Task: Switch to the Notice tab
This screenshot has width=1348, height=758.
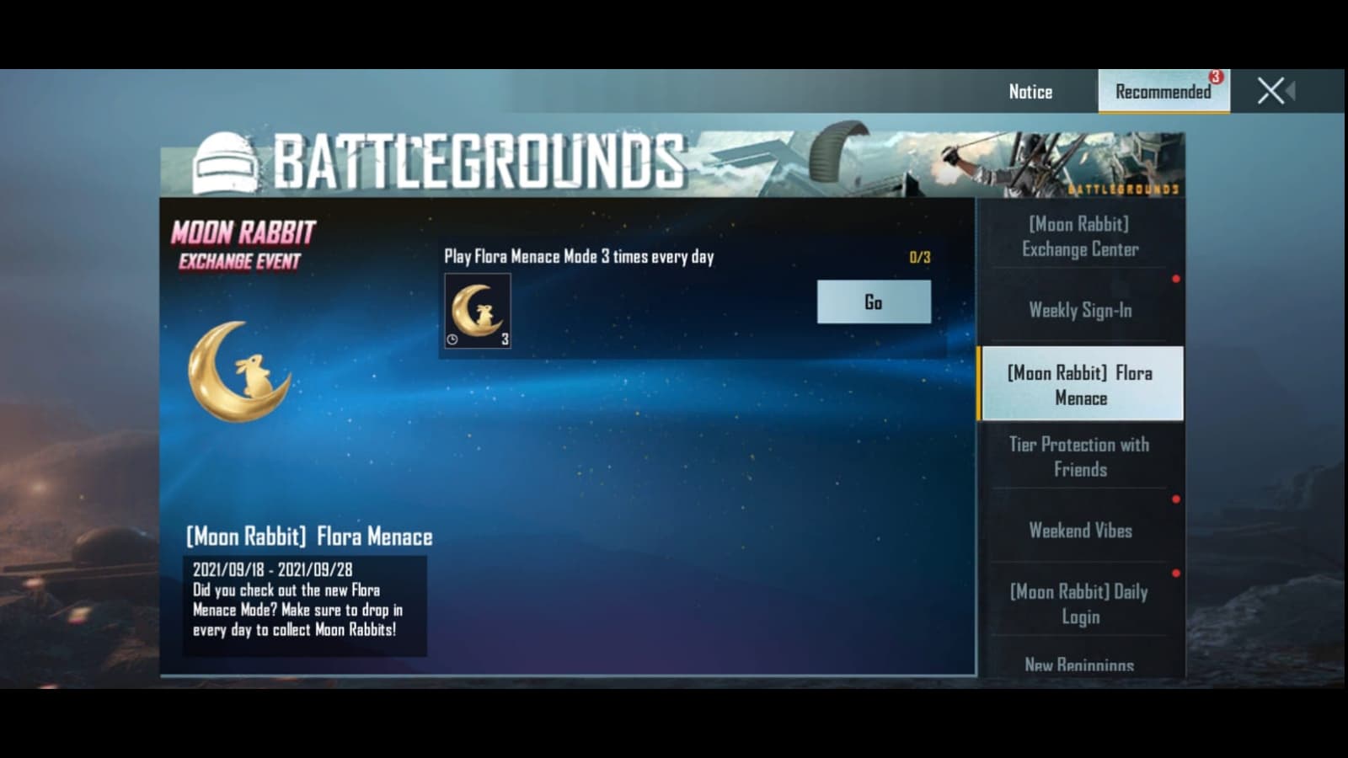Action: coord(1030,92)
